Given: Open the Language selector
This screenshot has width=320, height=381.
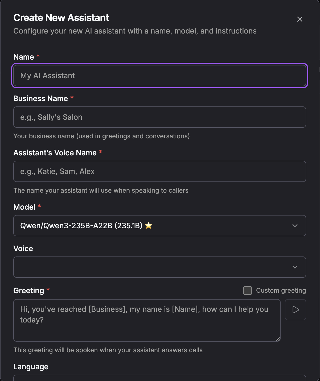Looking at the screenshot, I should click(160, 379).
